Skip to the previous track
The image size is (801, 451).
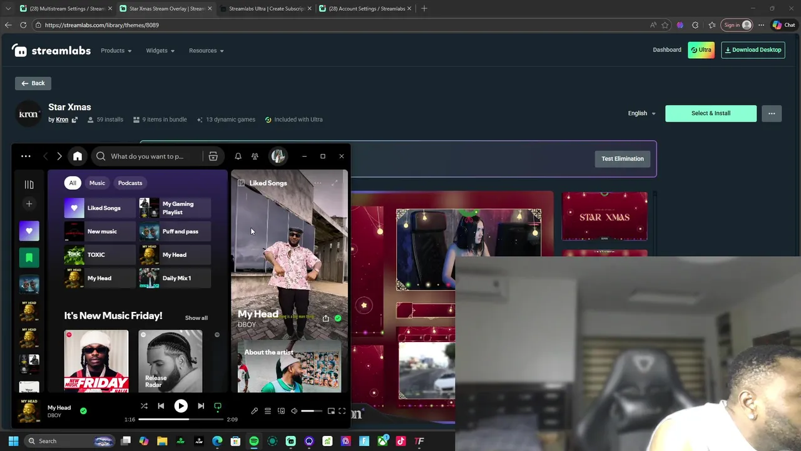pyautogui.click(x=161, y=406)
